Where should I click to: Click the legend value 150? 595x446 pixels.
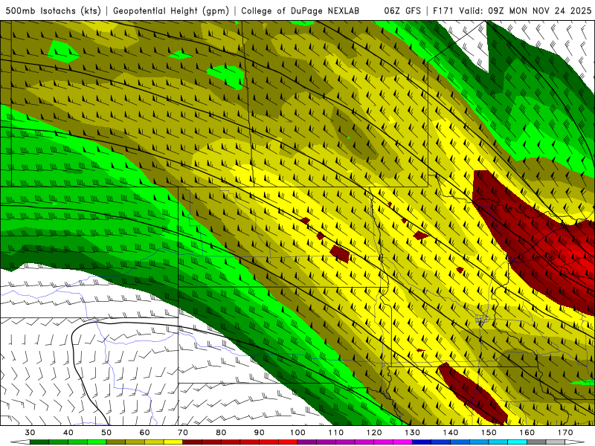pos(489,433)
